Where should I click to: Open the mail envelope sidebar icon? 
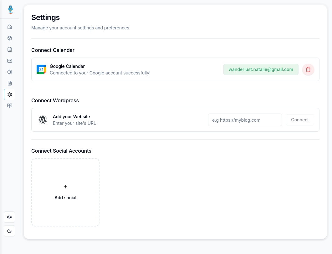[10, 61]
